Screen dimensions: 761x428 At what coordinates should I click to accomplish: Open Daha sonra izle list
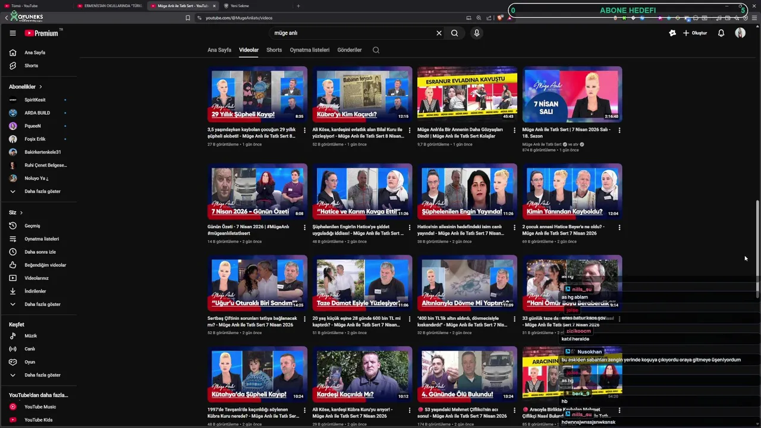click(x=39, y=252)
